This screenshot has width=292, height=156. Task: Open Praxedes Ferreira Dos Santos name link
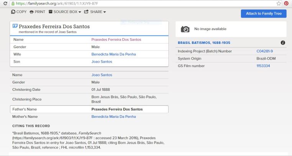(x=116, y=40)
